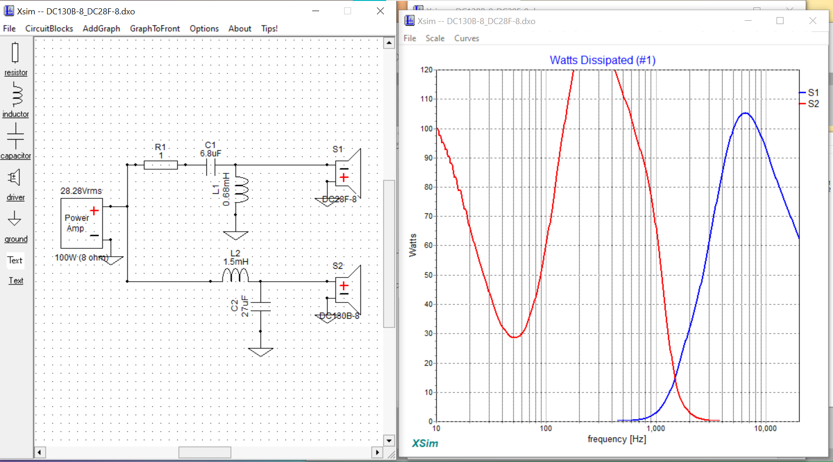Screen dimensions: 833x462
Task: Click the Xsim app icon in graph title bar
Action: 409,21
